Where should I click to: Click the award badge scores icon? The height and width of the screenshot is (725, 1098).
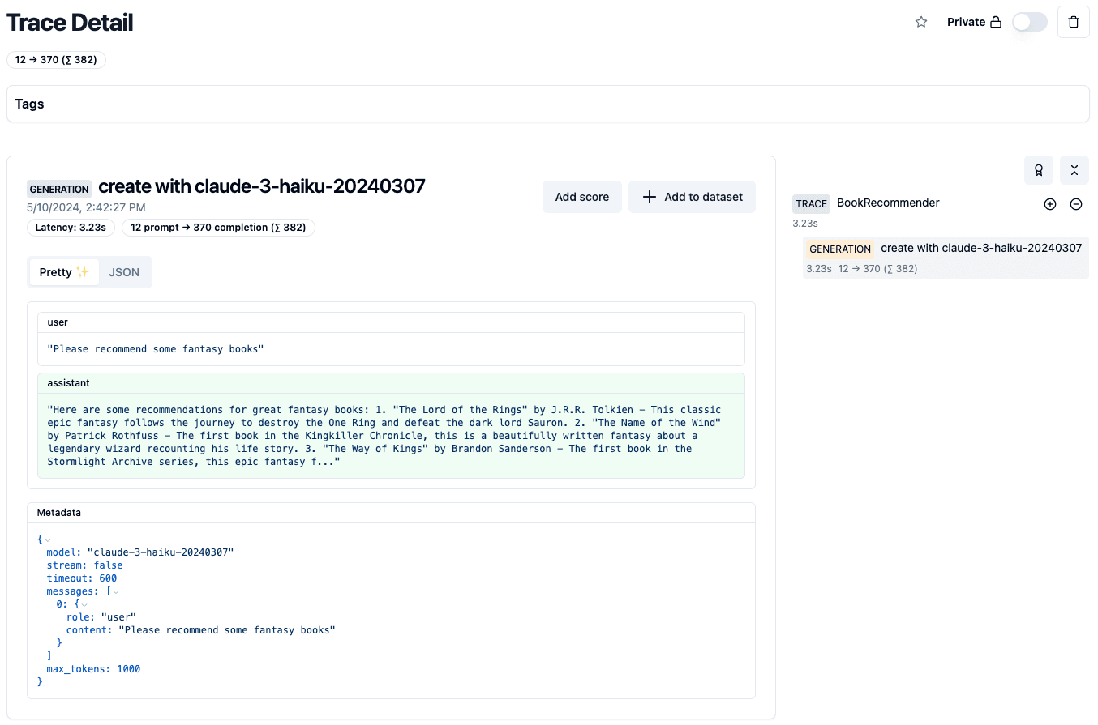tap(1038, 170)
